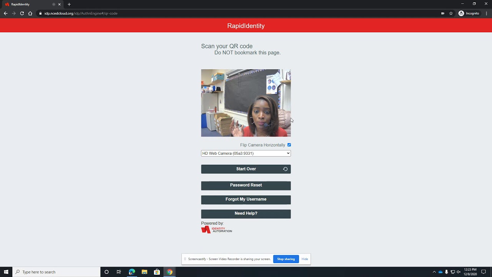Click the Do NOT bookmark this page text
This screenshot has height=277, width=492.
point(248,53)
